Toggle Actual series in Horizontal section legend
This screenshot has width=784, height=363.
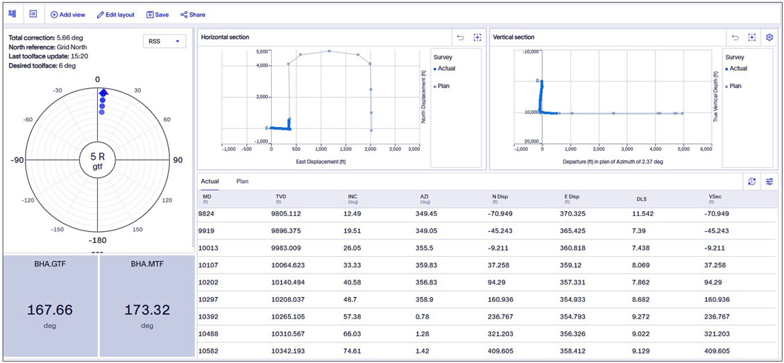tap(446, 69)
